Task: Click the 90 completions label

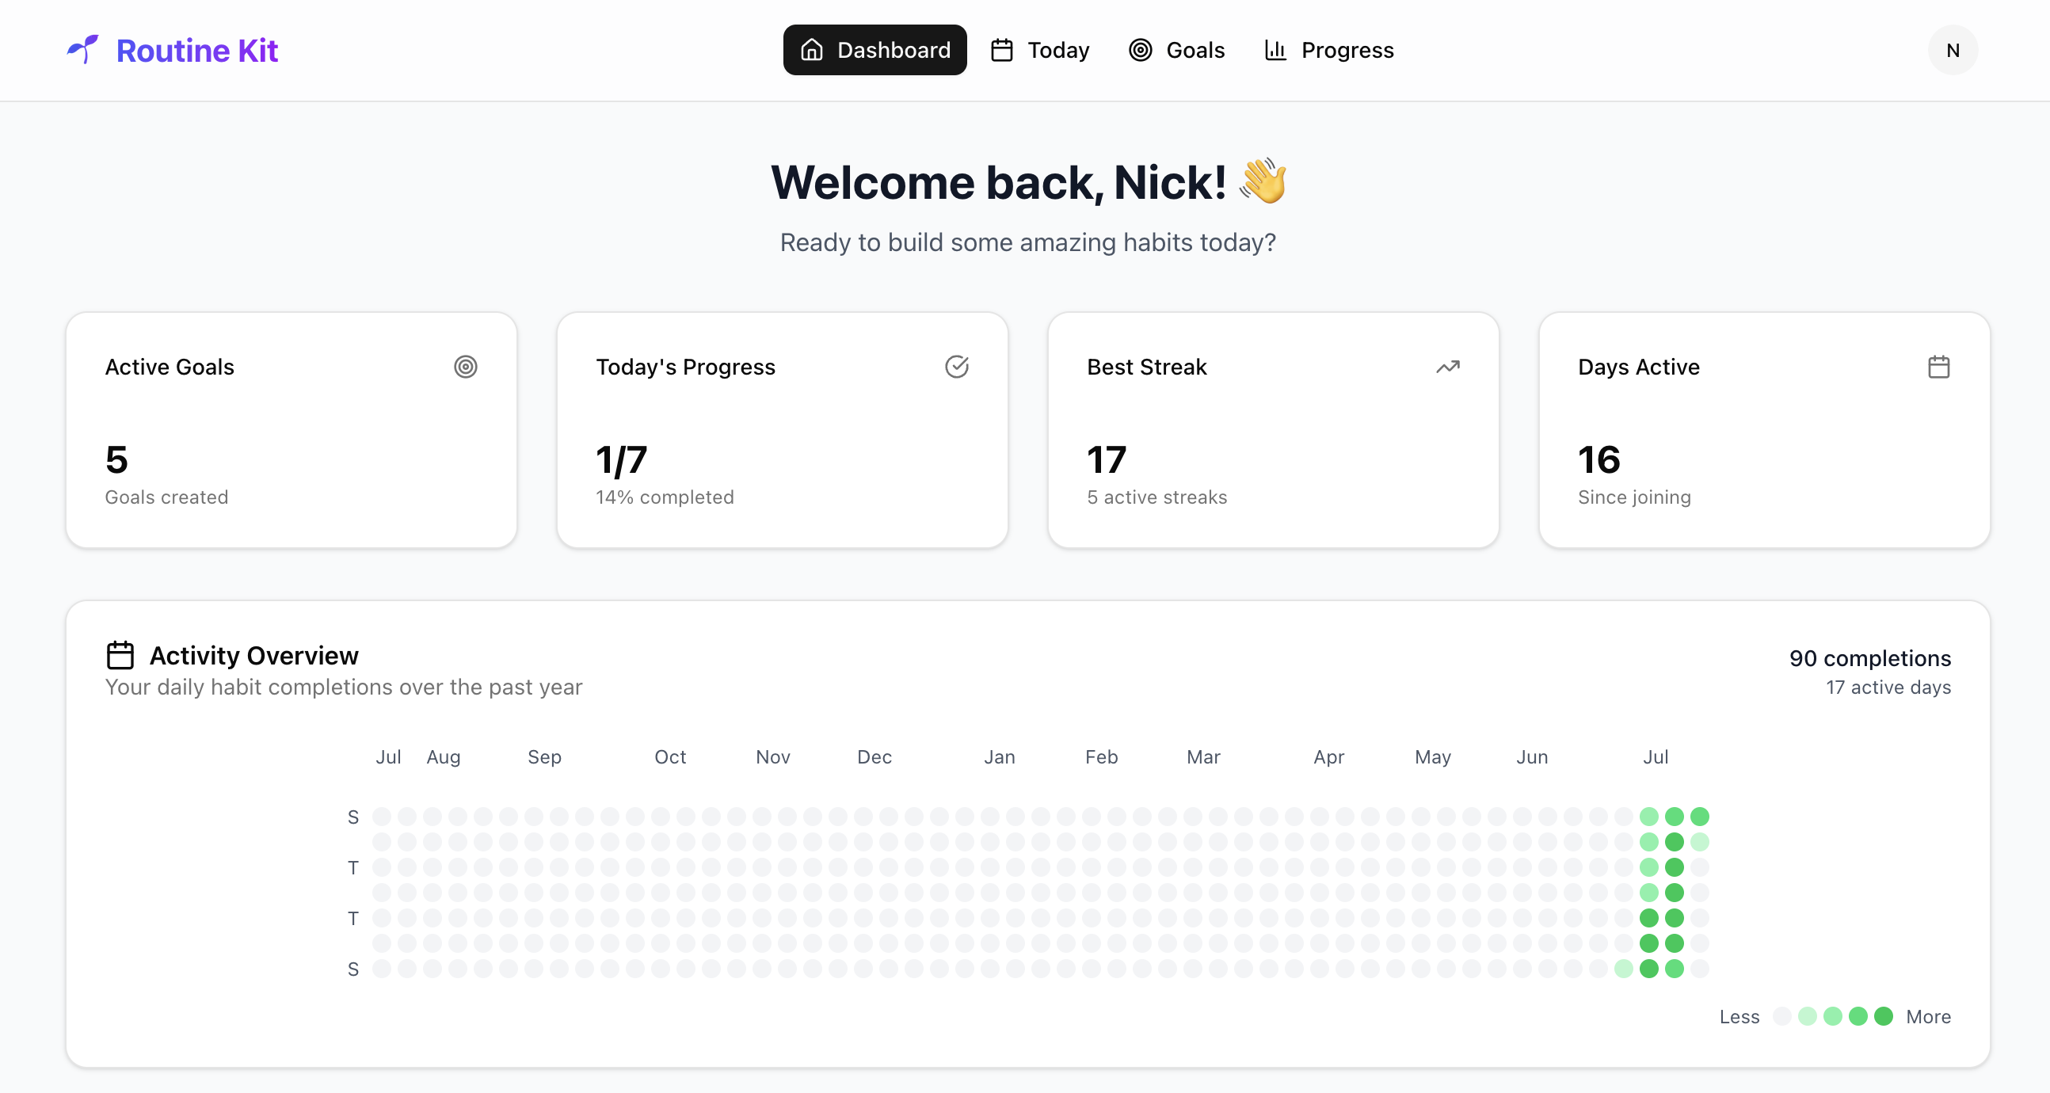Action: (1869, 658)
